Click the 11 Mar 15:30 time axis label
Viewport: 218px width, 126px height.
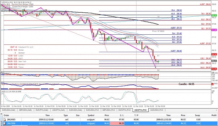(94, 106)
